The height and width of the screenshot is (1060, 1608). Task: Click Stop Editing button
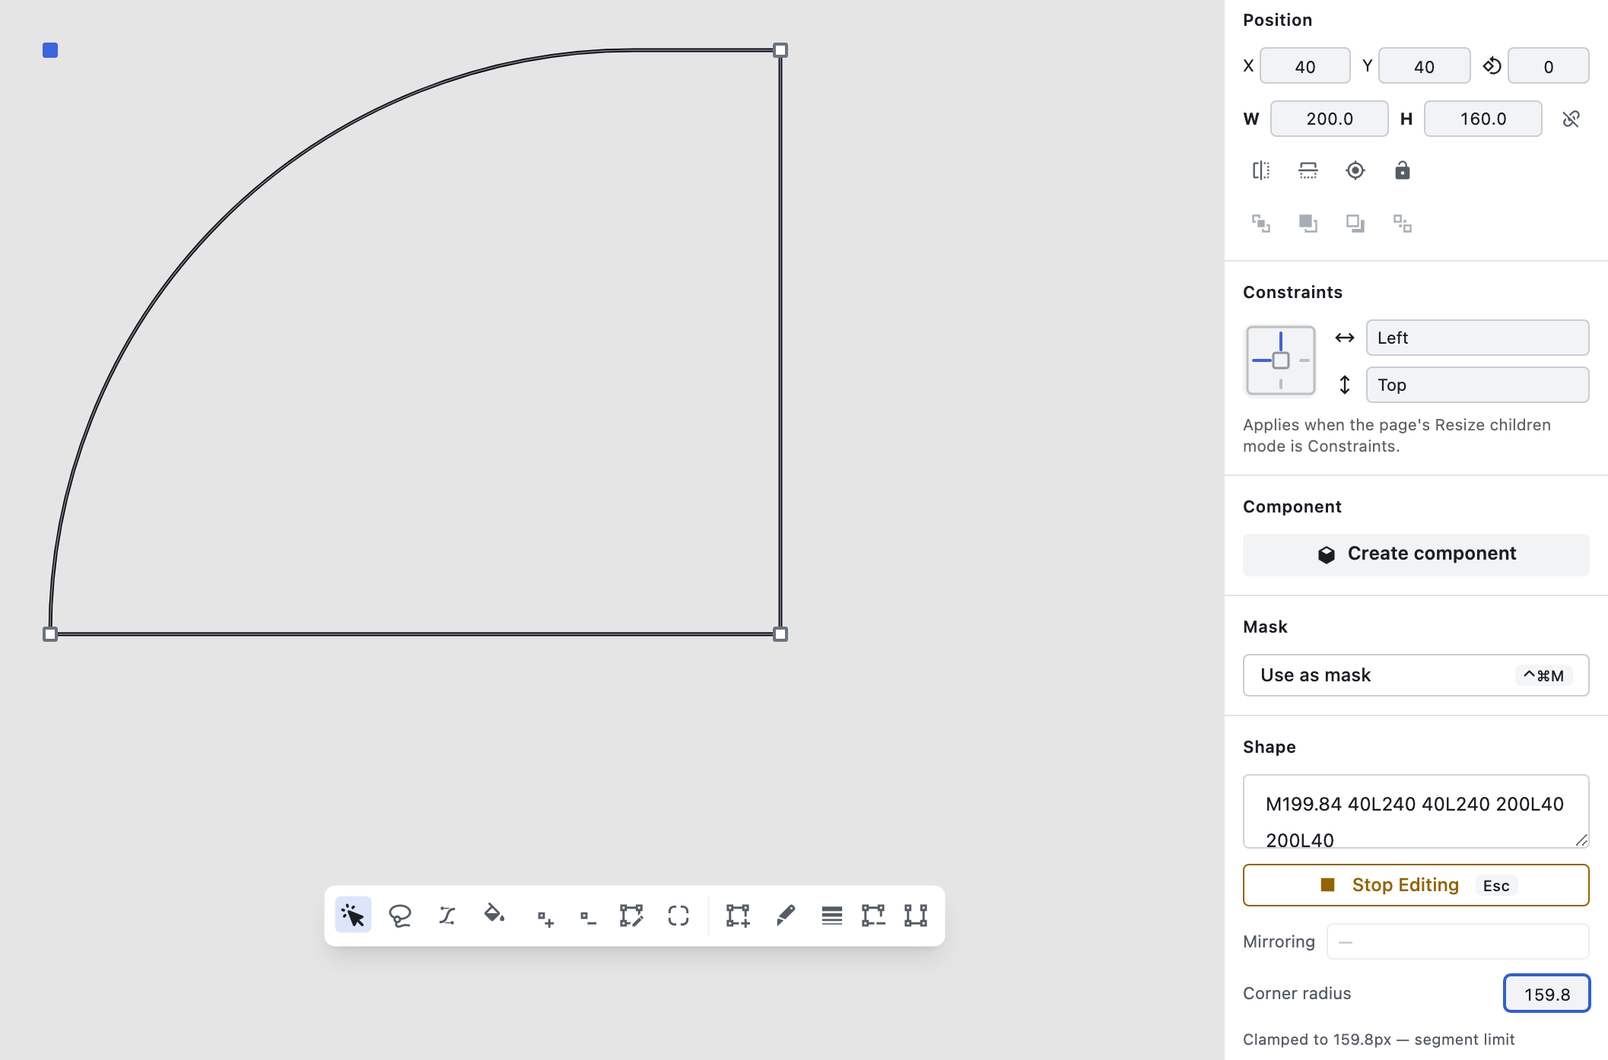pos(1416,885)
